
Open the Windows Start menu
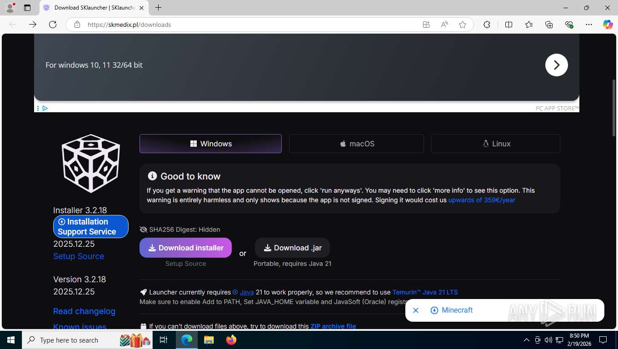coord(11,340)
